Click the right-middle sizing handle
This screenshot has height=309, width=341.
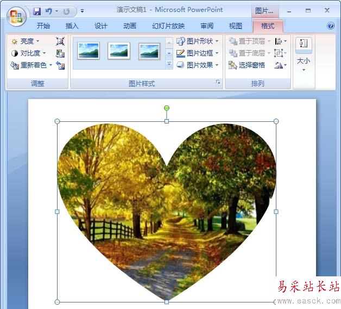click(276, 212)
